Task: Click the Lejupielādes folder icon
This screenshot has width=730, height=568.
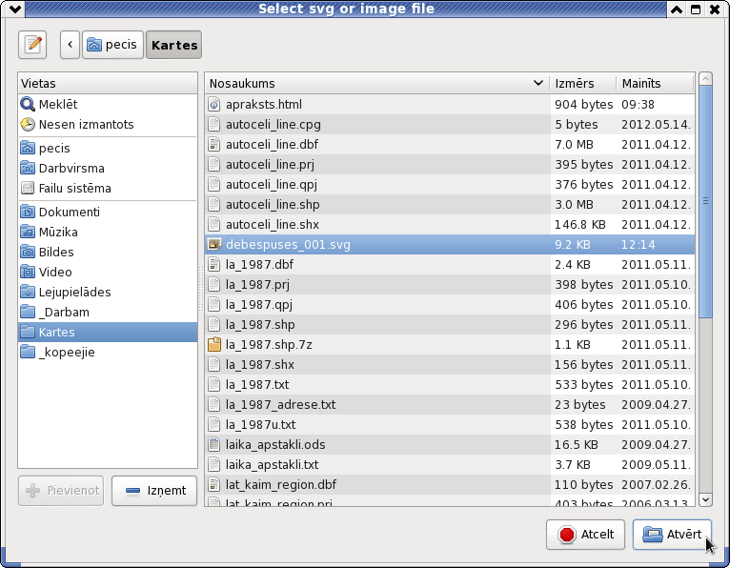Action: (x=28, y=292)
